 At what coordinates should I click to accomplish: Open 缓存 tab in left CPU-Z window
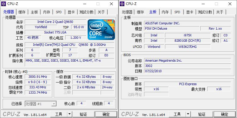(x=22, y=12)
